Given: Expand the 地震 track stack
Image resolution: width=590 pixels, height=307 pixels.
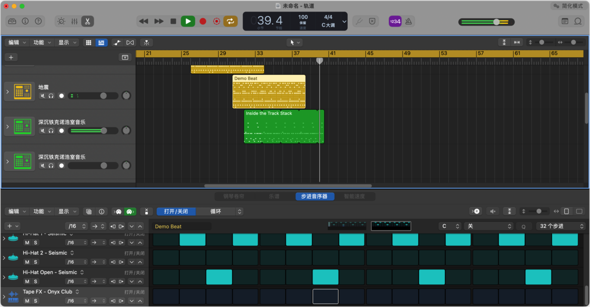Looking at the screenshot, I should click(x=7, y=91).
